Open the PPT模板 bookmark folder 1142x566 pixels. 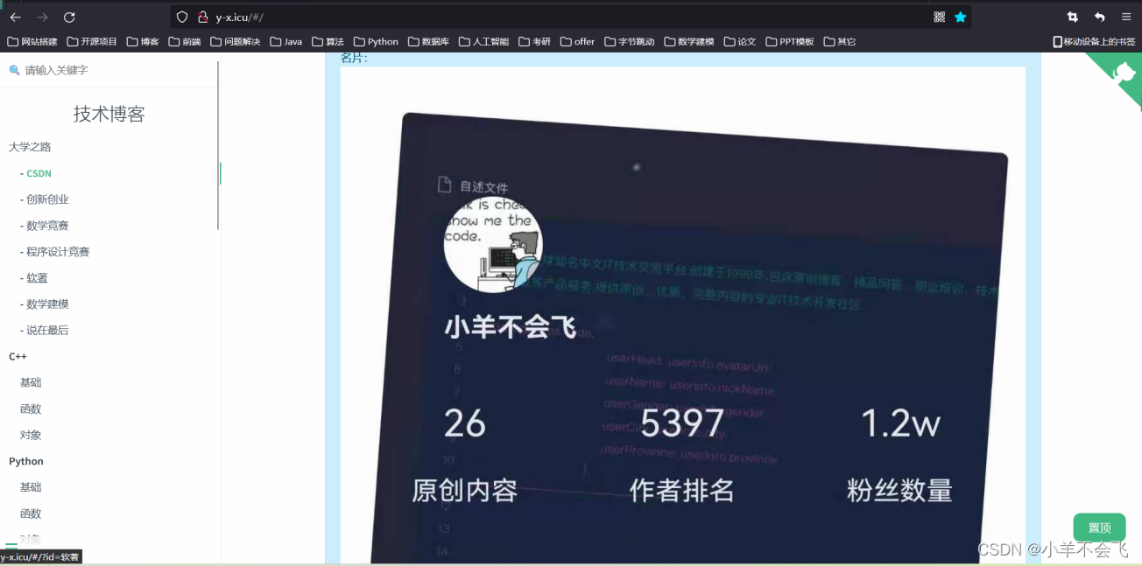tap(790, 41)
